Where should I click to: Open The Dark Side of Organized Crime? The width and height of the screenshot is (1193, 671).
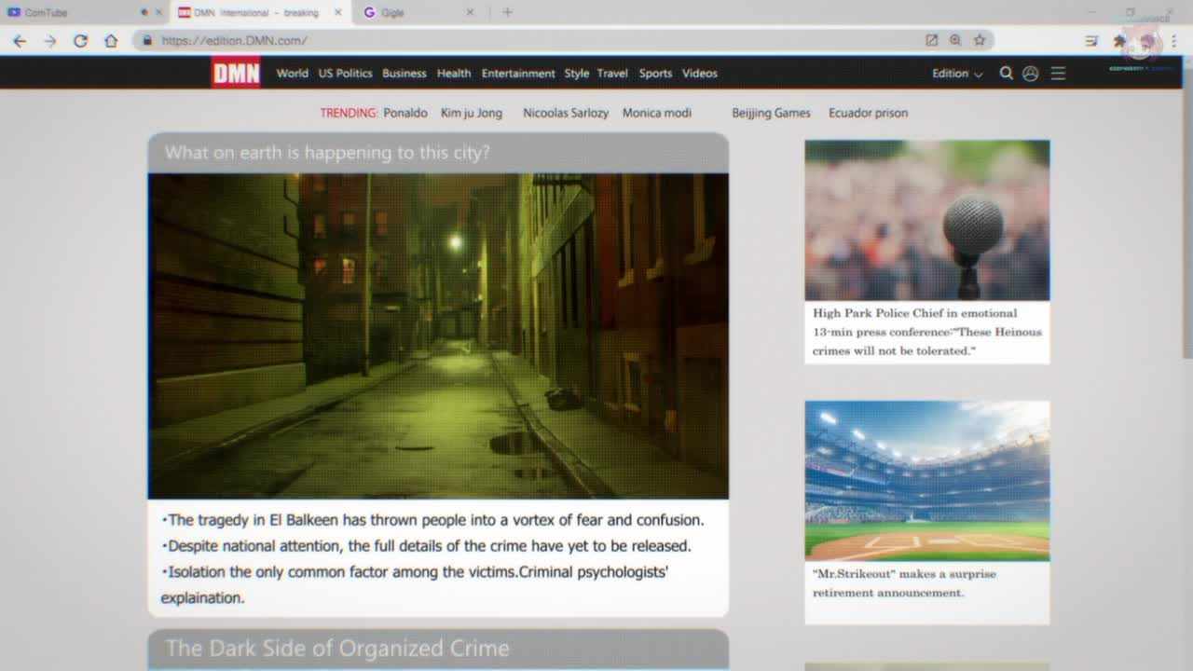click(337, 649)
